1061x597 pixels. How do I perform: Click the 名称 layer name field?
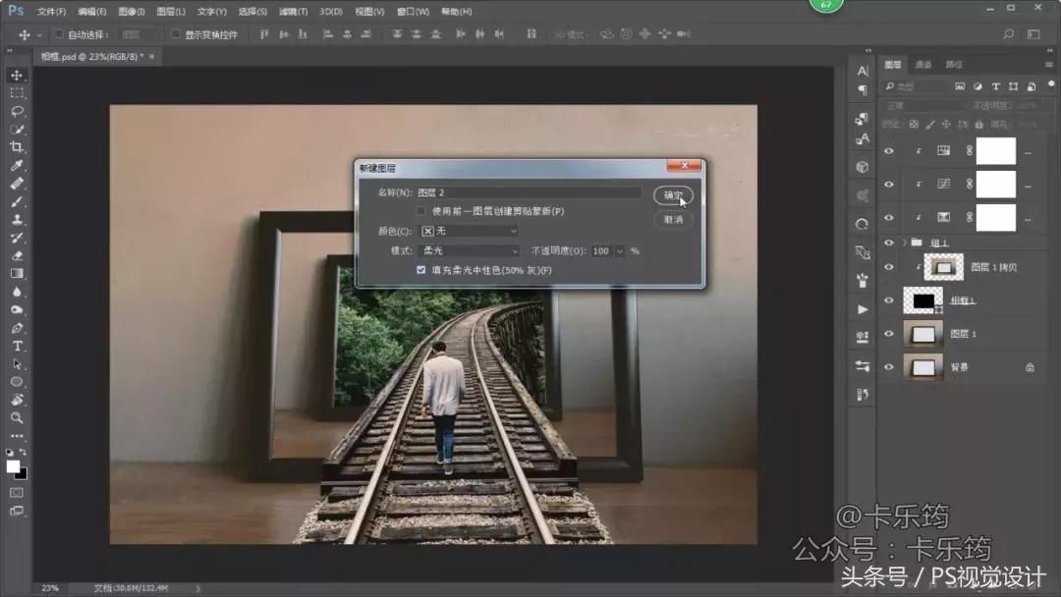[x=528, y=192]
